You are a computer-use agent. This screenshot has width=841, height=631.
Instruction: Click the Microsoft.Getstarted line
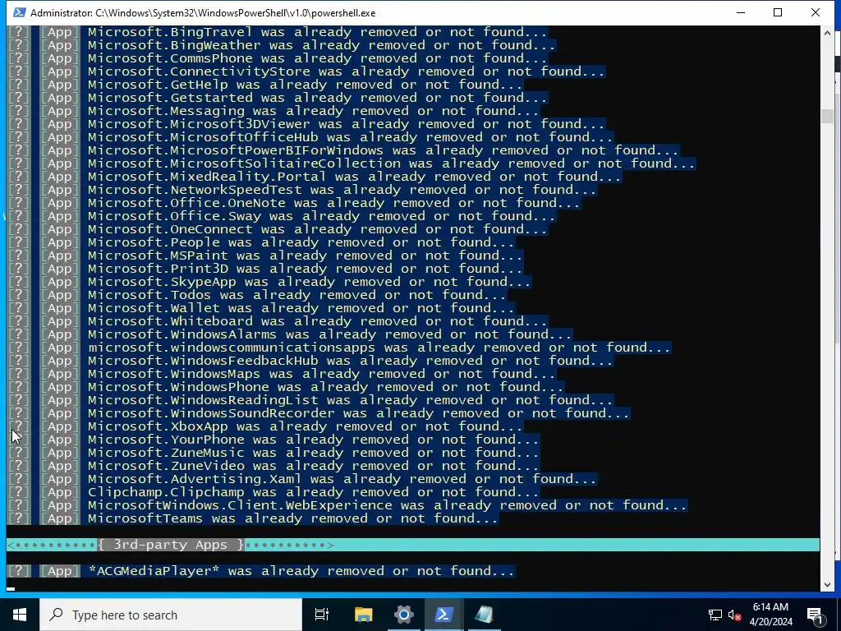[278, 98]
